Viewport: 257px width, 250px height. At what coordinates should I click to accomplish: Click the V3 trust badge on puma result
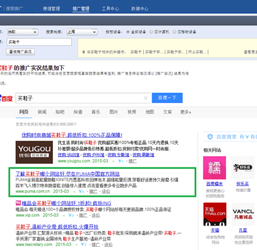pos(82,191)
